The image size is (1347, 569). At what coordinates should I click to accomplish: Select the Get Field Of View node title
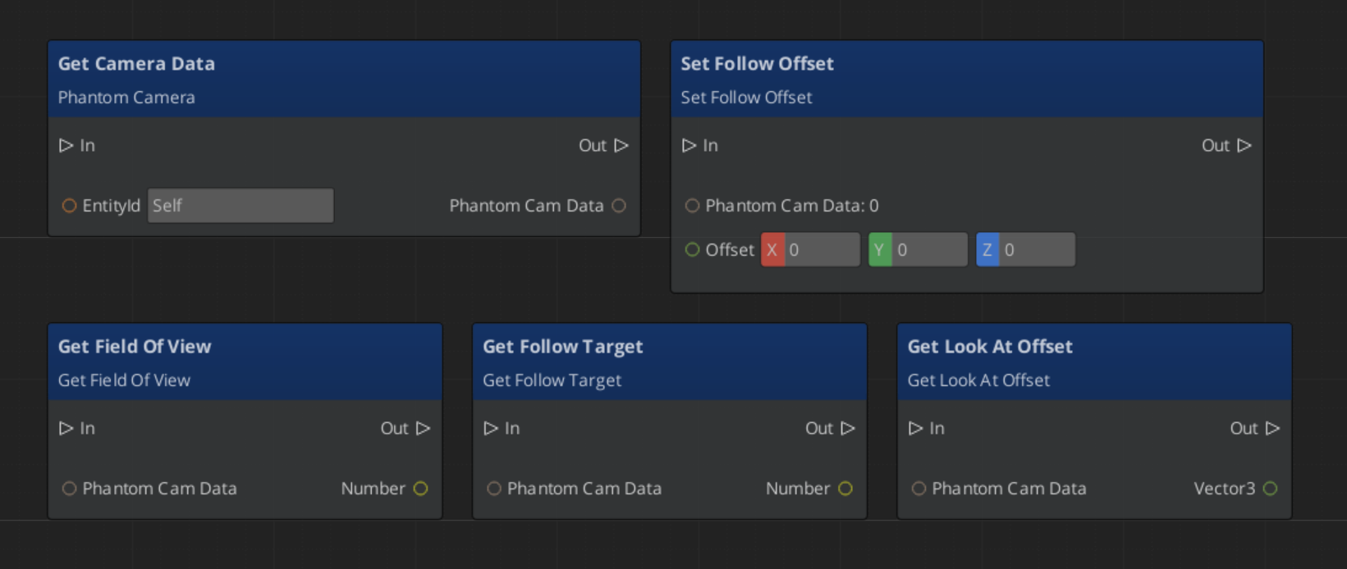click(135, 347)
